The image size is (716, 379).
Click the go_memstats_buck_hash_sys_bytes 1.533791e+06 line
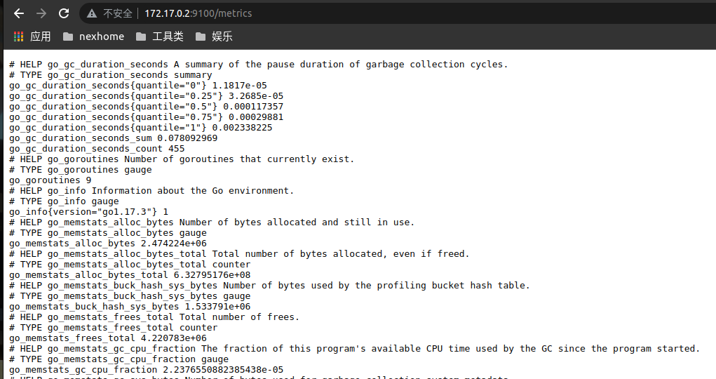[x=130, y=307]
